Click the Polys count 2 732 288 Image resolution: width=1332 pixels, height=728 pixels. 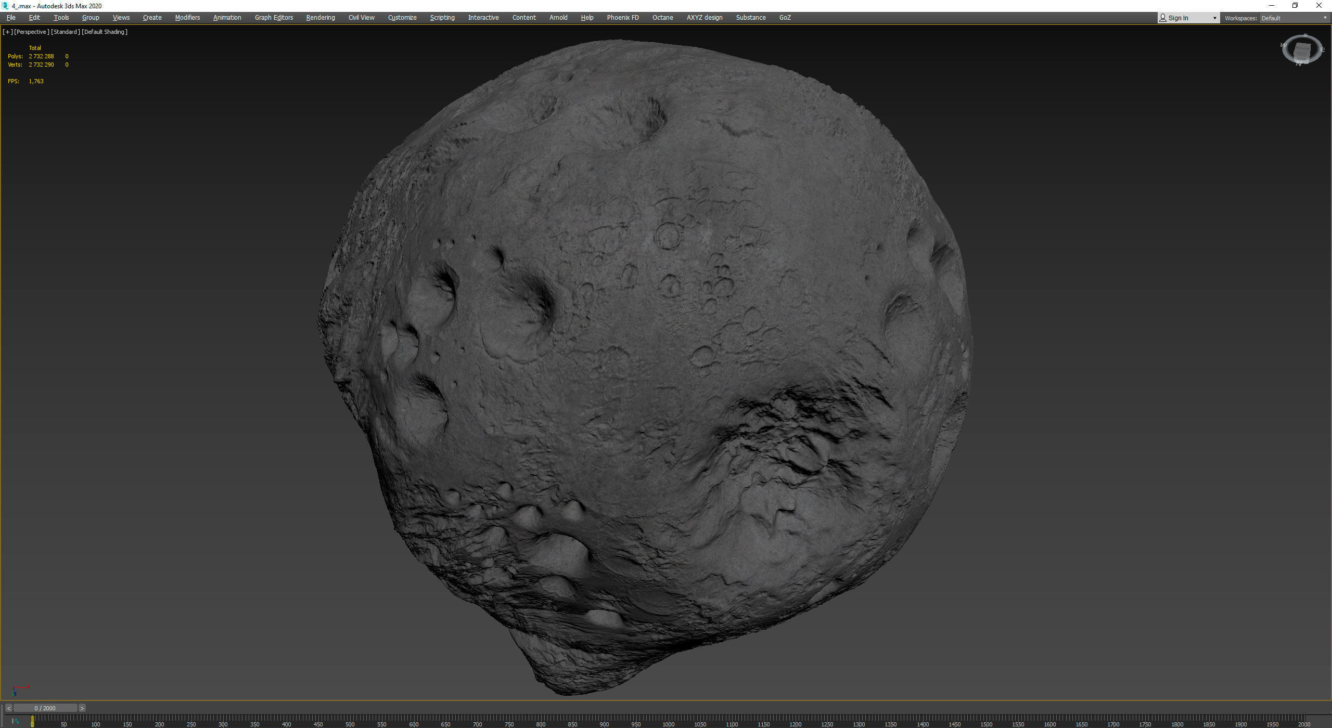pyautogui.click(x=41, y=56)
